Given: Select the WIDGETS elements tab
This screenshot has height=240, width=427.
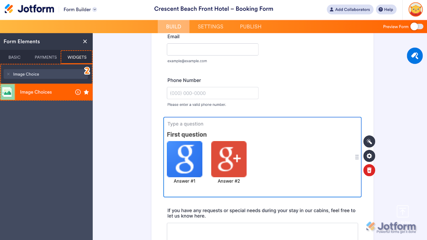Looking at the screenshot, I should [x=77, y=57].
